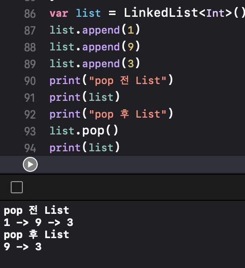245x268 pixels.
Task: Click console output line 9 -> 3
Action: coord(23,247)
